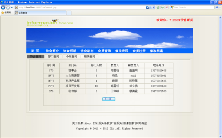Click phone number 15079153991
222x138 pixels.
[x=159, y=76]
